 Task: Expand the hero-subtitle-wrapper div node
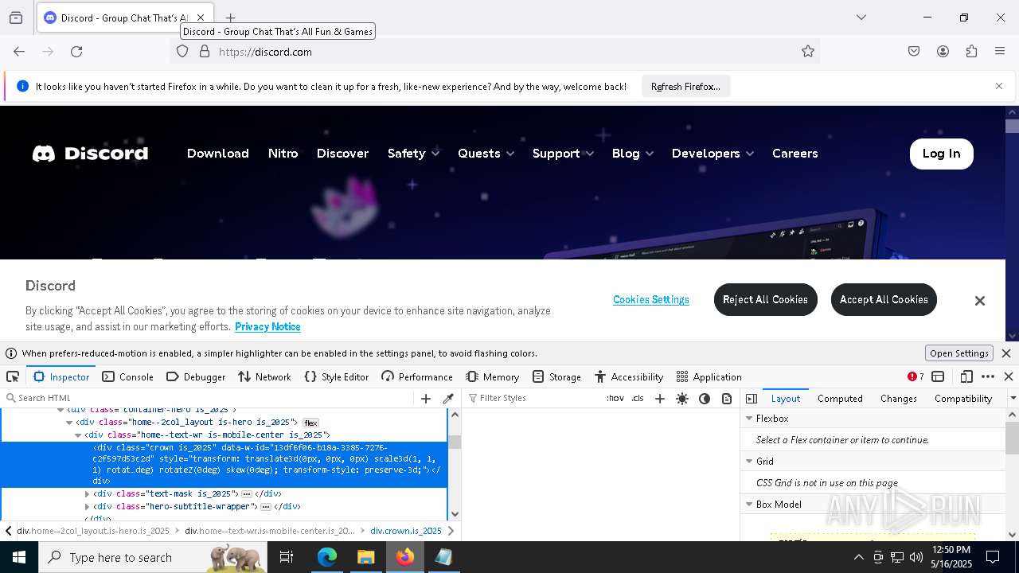pos(88,507)
